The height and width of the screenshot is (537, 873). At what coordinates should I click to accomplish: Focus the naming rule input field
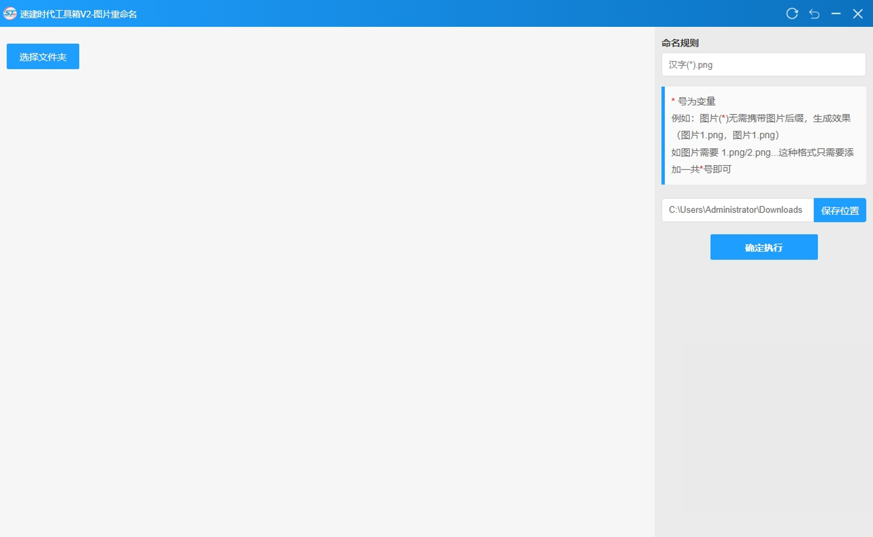(x=763, y=65)
